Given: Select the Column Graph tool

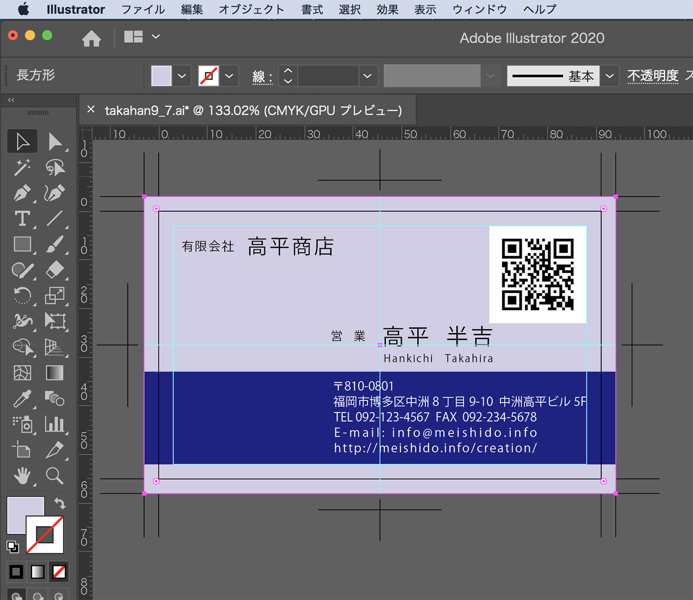Looking at the screenshot, I should pyautogui.click(x=55, y=424).
